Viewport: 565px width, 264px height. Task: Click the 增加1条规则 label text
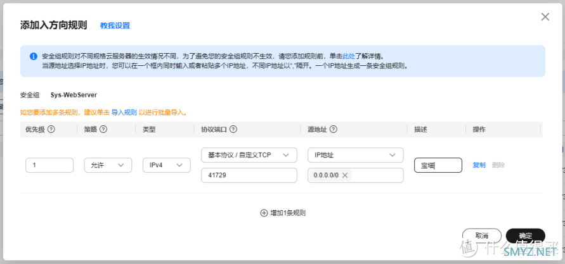click(x=288, y=213)
